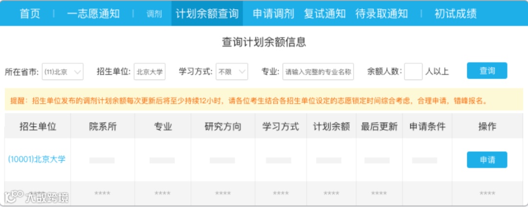Click the 学习方式 table column header
The width and height of the screenshot is (528, 207).
281,126
